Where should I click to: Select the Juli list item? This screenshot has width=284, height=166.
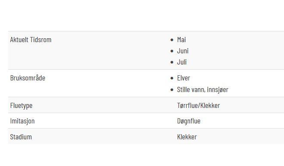(182, 62)
